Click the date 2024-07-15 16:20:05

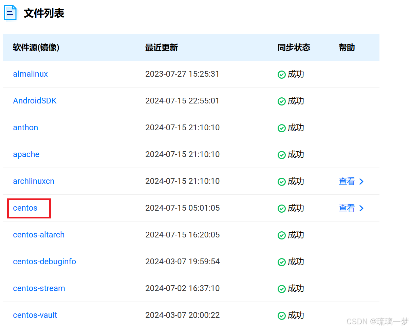(182, 235)
